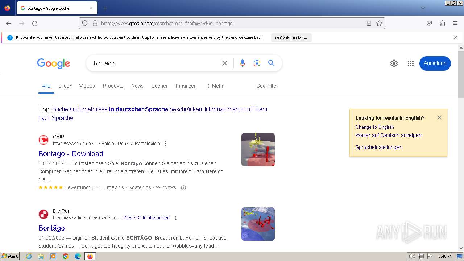The height and width of the screenshot is (261, 464).
Task: Clear the search box with the X icon
Action: pos(225,63)
